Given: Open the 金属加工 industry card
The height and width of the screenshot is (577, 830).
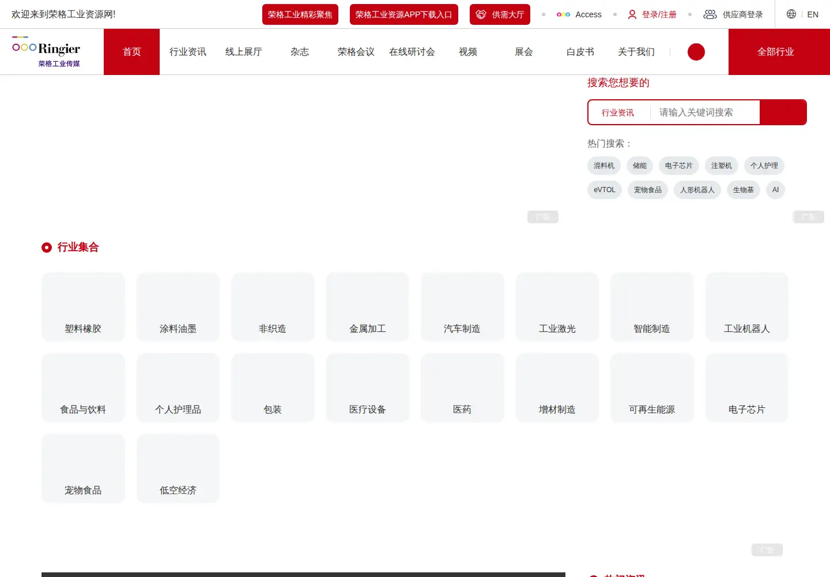Looking at the screenshot, I should [x=368, y=307].
